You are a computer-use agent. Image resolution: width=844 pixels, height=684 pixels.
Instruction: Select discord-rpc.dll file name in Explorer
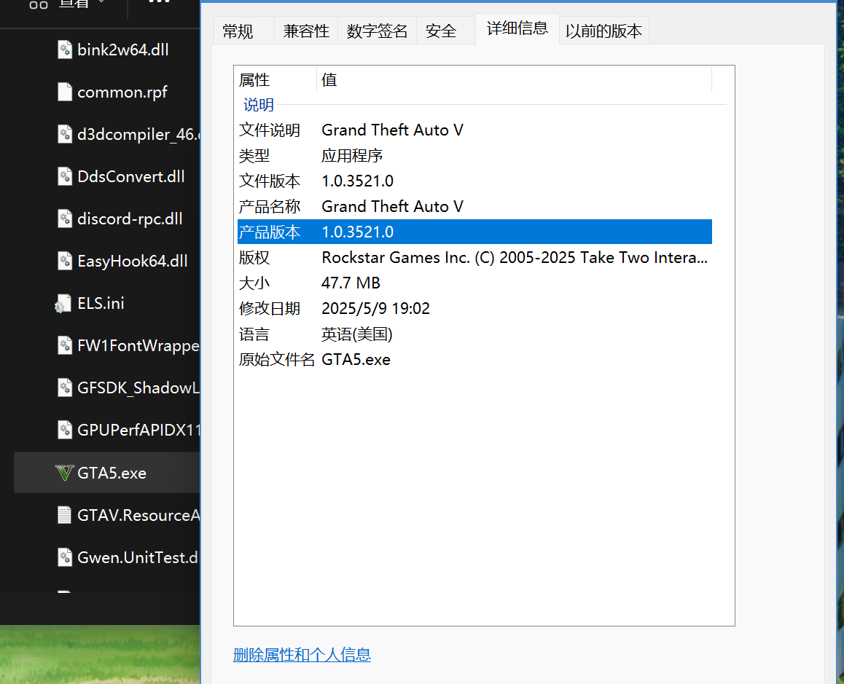[x=130, y=219]
